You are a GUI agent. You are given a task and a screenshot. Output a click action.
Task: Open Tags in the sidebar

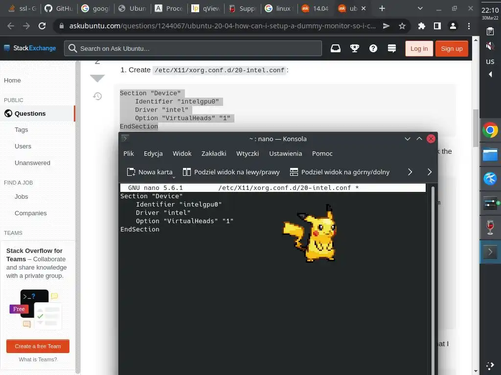[x=22, y=130]
